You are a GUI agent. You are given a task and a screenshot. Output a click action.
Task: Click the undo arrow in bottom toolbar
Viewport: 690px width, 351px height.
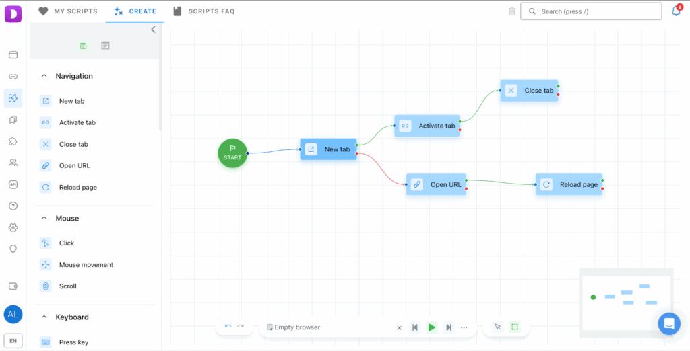[228, 327]
